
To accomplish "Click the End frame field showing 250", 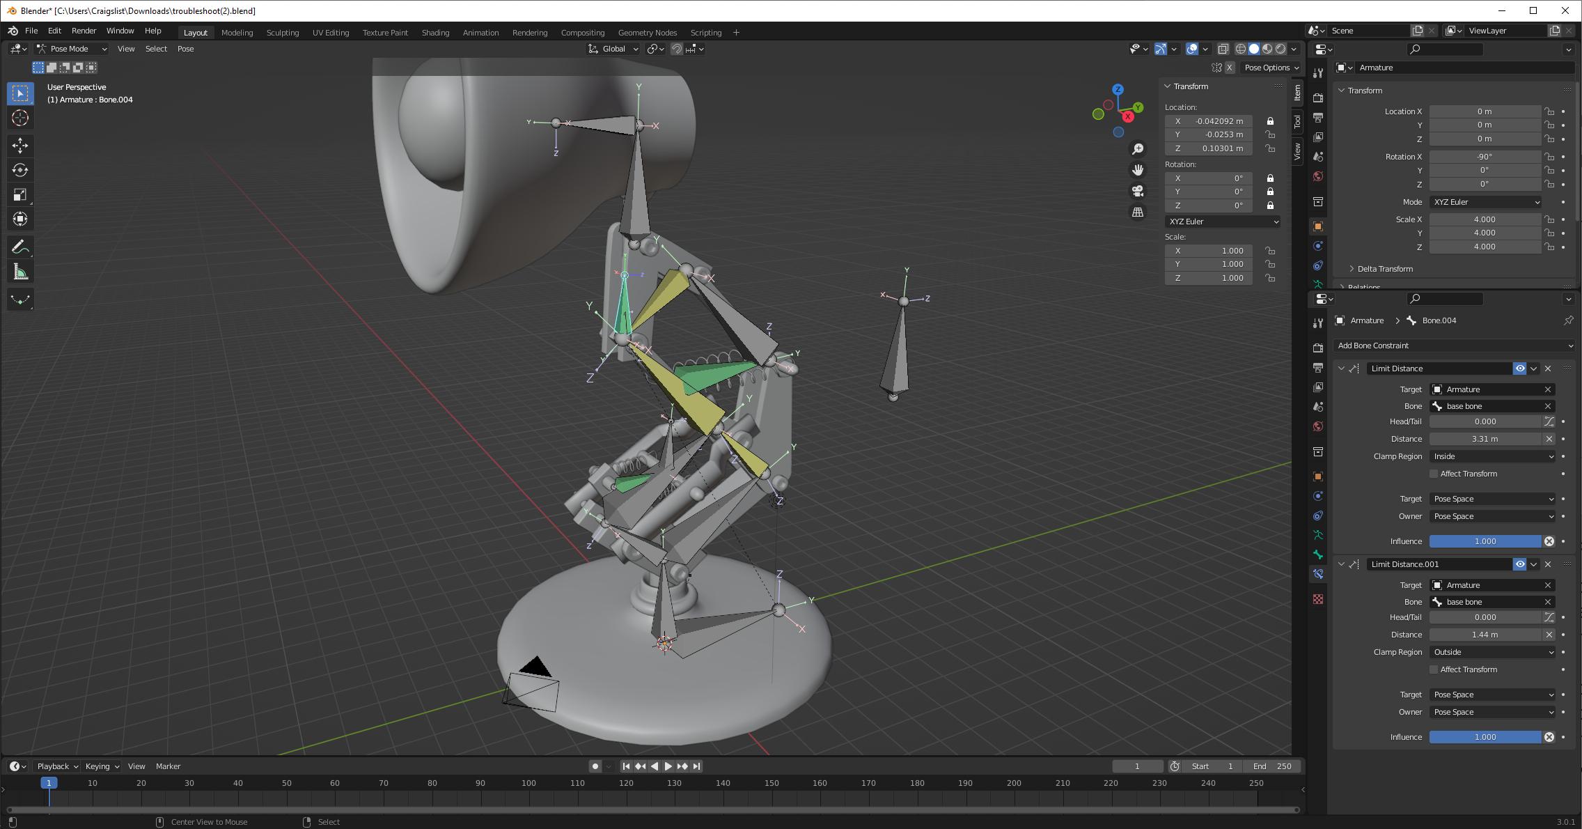I will pyautogui.click(x=1273, y=766).
